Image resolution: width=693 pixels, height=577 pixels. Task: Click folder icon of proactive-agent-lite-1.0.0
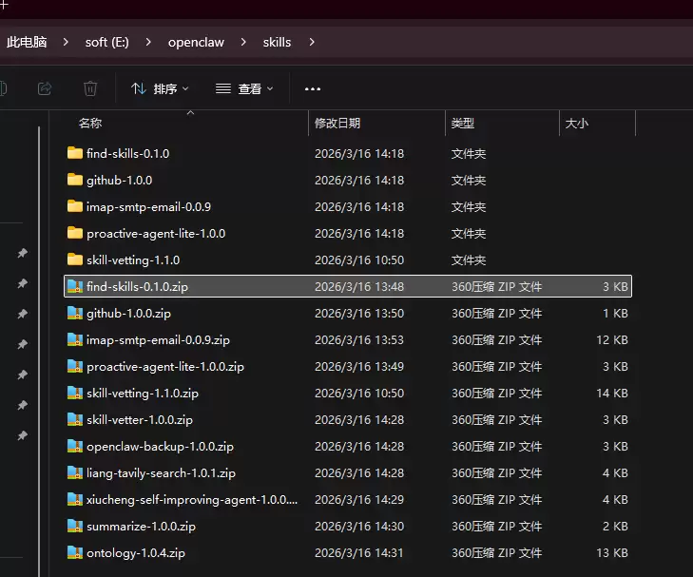point(75,233)
